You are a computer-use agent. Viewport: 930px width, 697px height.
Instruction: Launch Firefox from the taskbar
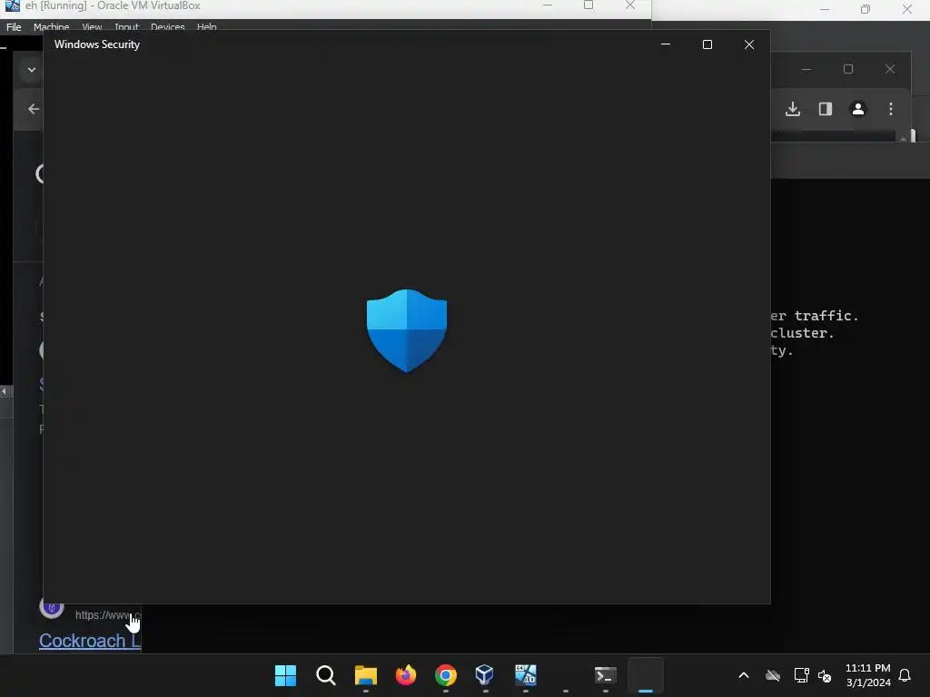[406, 675]
